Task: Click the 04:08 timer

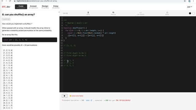Action: [65, 13]
